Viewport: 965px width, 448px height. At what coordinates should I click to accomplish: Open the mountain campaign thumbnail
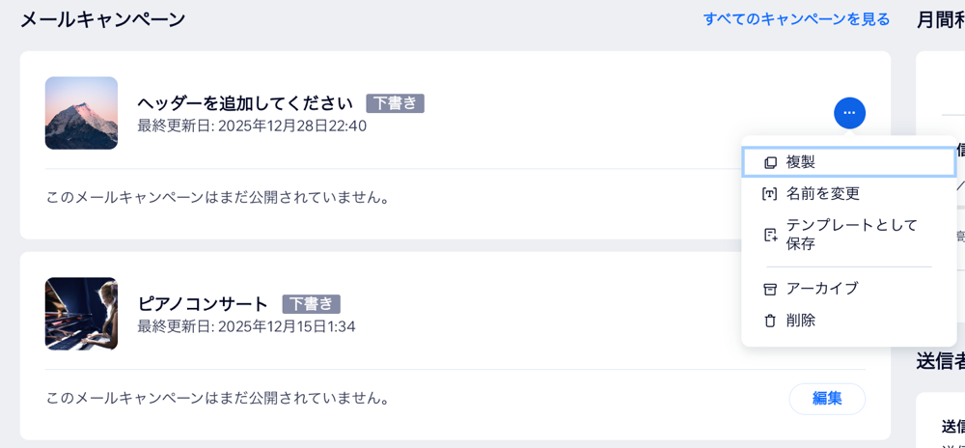click(x=81, y=113)
